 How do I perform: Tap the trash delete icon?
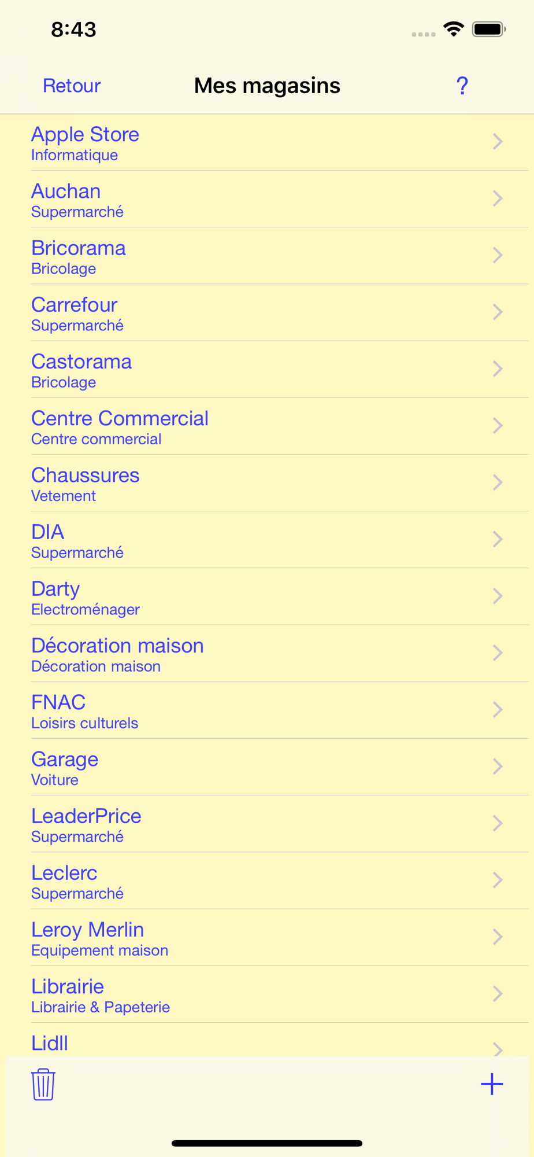click(x=43, y=1084)
